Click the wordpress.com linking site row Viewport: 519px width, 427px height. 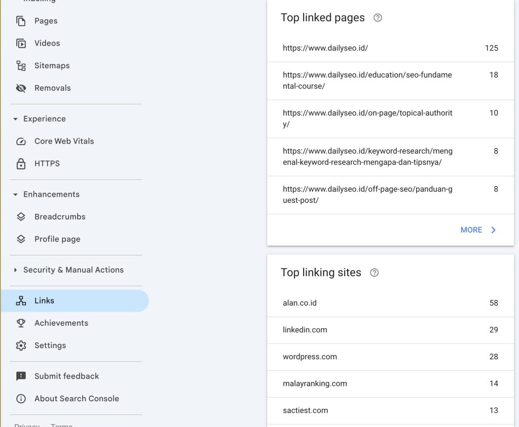click(390, 357)
